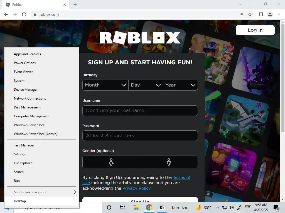This screenshot has width=285, height=213.
Task: Open a new browser tab
Action: pyautogui.click(x=75, y=5)
